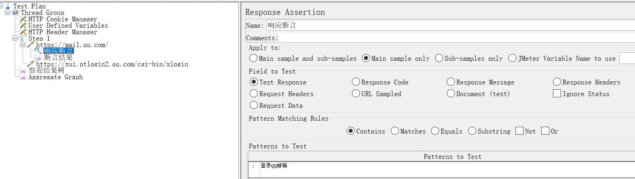The width and height of the screenshot is (635, 179).
Task: Click the xlogin sampler pipette icon
Action: [x=31, y=64]
